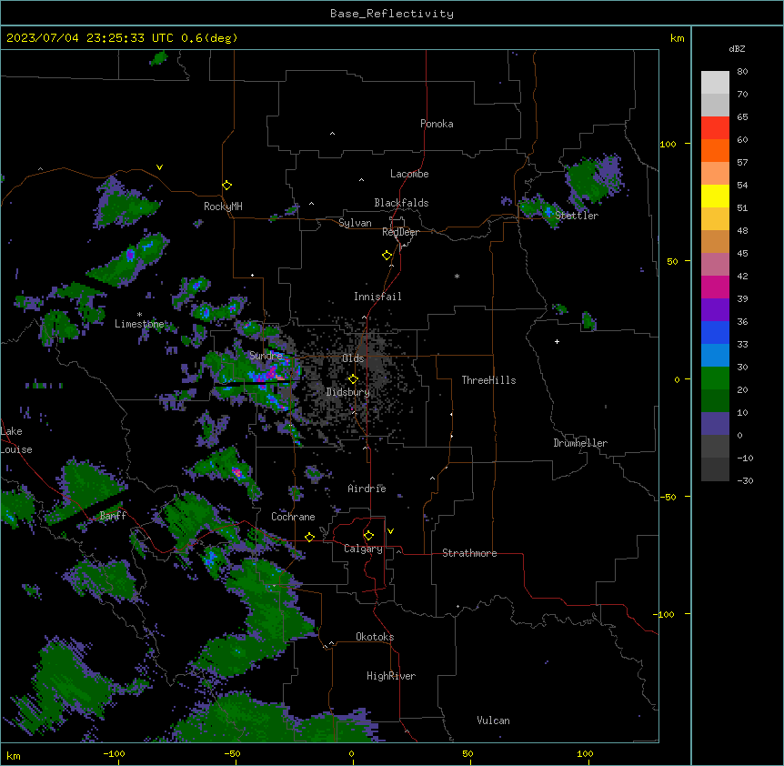Click the Olds label
Viewport: 784px width, 766px height.
click(353, 358)
